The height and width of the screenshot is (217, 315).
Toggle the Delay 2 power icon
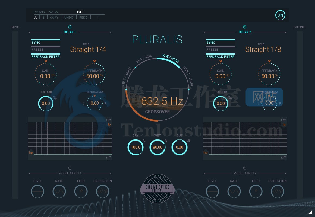[x=244, y=27]
